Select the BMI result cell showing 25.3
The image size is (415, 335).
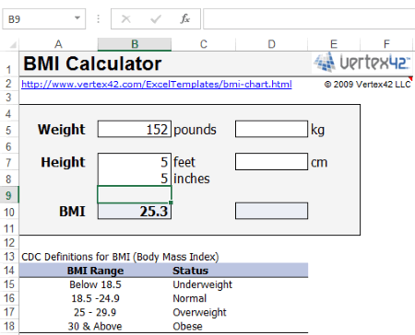pos(135,211)
